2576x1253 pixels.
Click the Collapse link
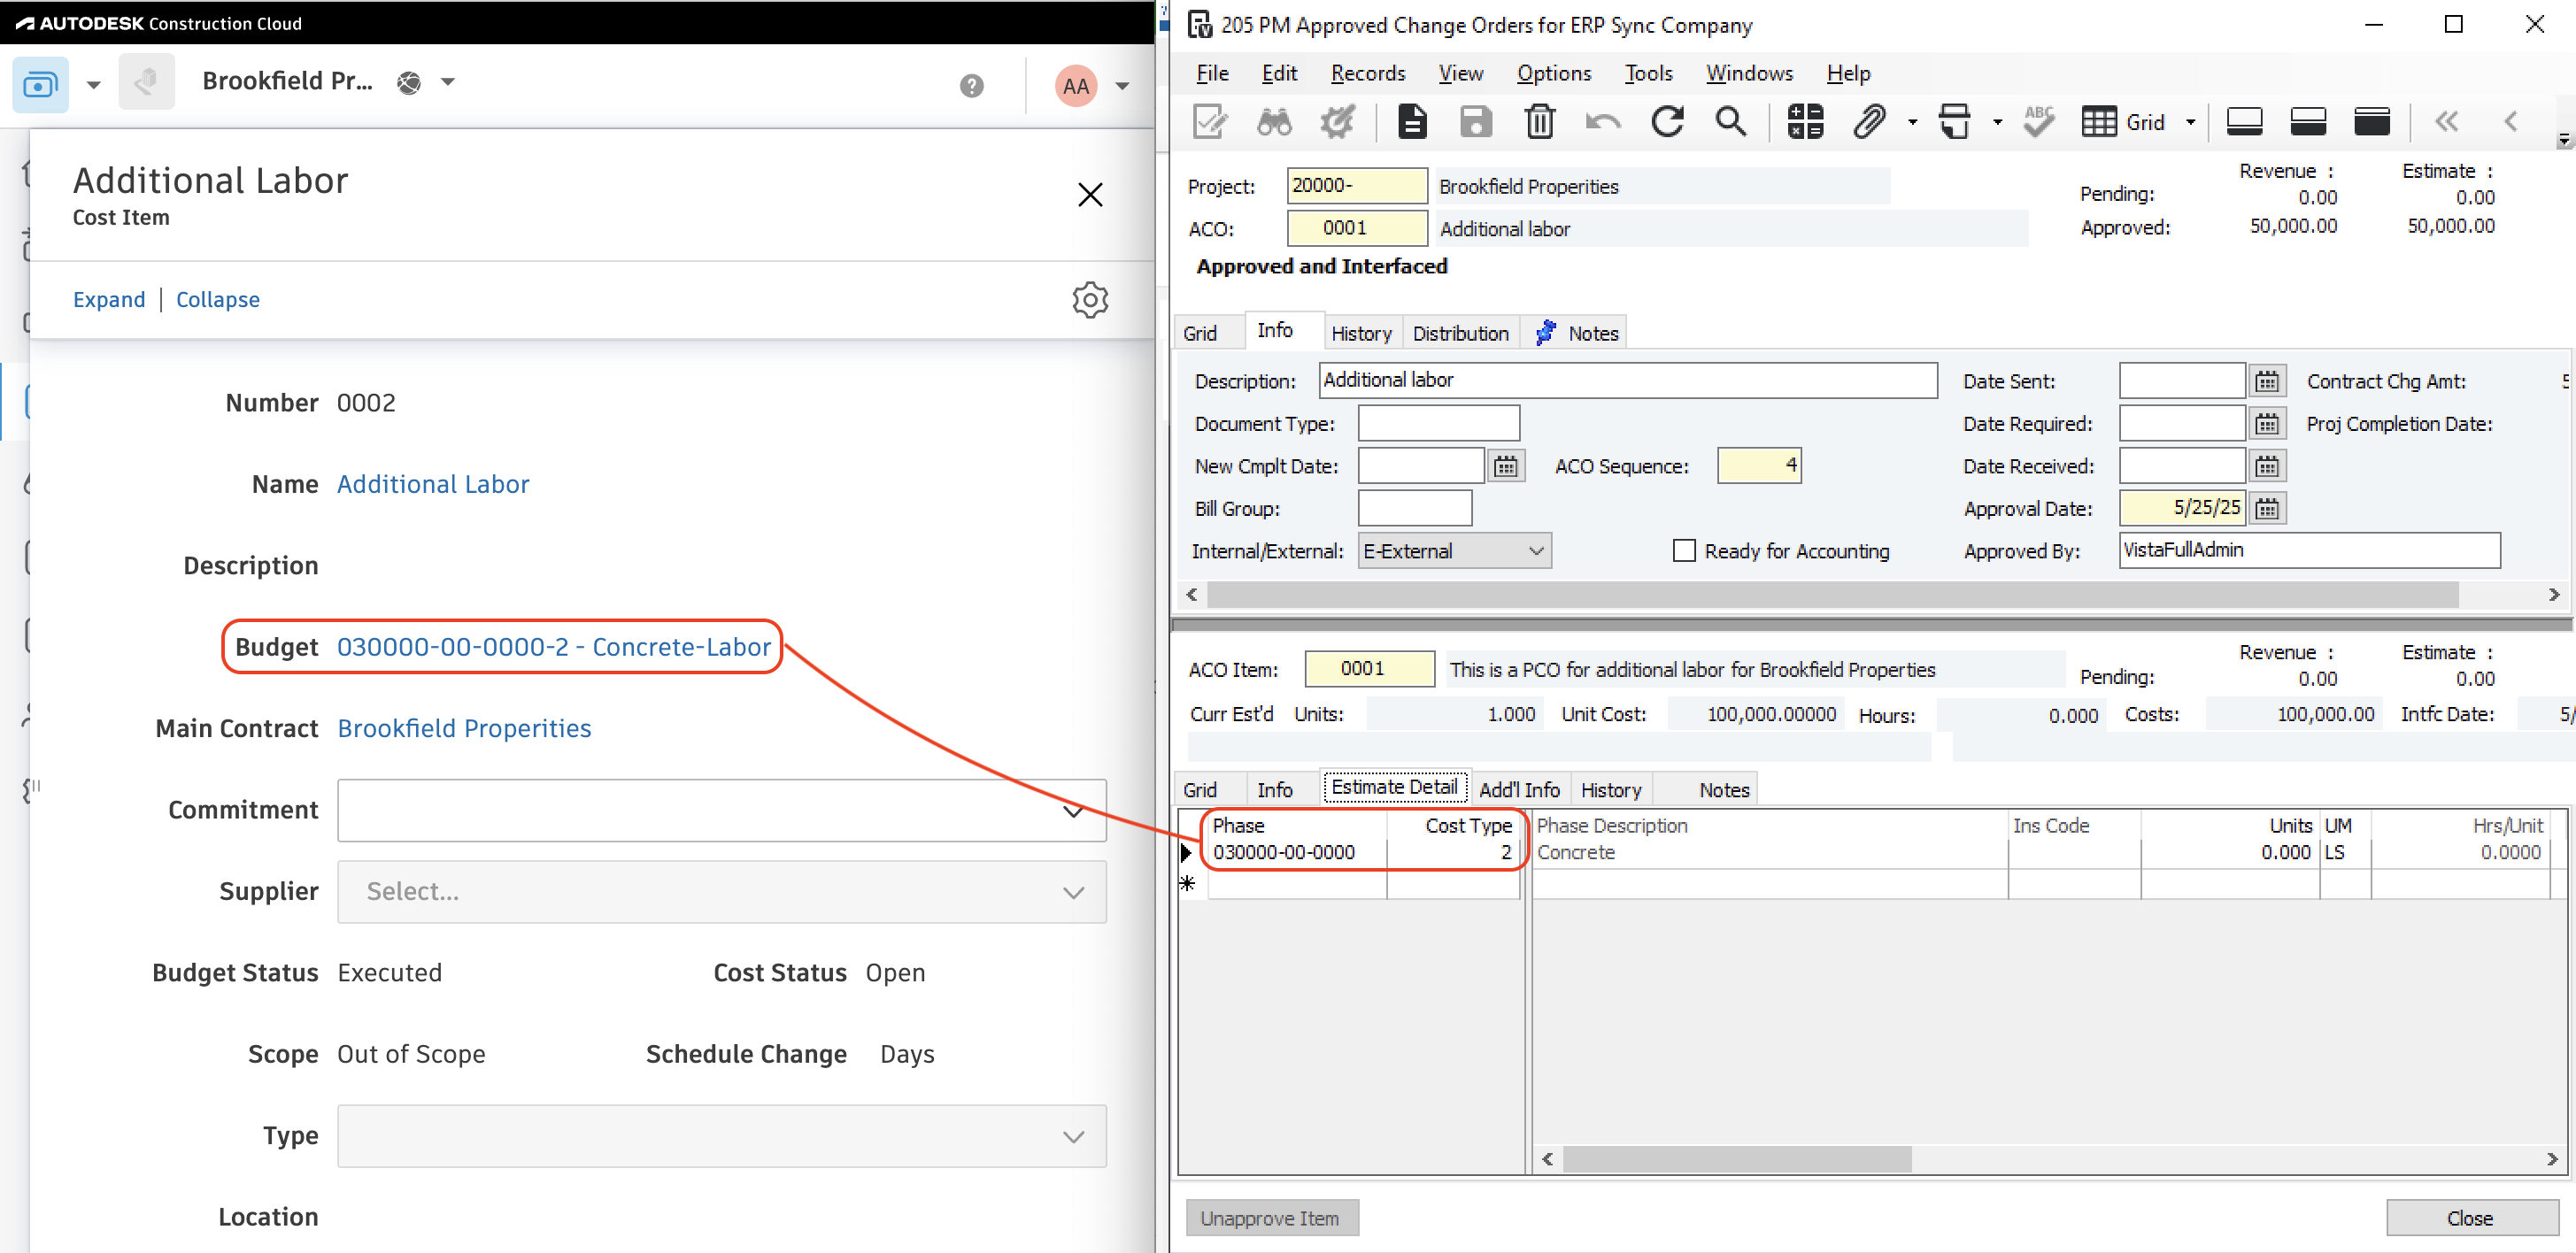click(x=217, y=300)
